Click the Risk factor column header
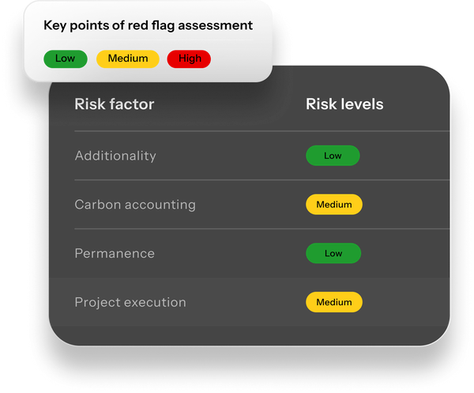The width and height of the screenshot is (474, 393). 115,104
